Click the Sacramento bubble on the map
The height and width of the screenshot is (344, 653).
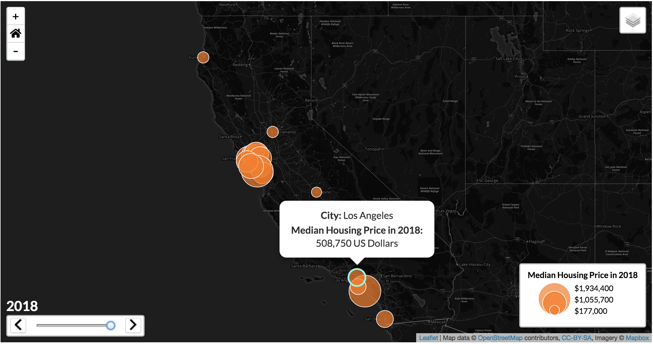272,132
